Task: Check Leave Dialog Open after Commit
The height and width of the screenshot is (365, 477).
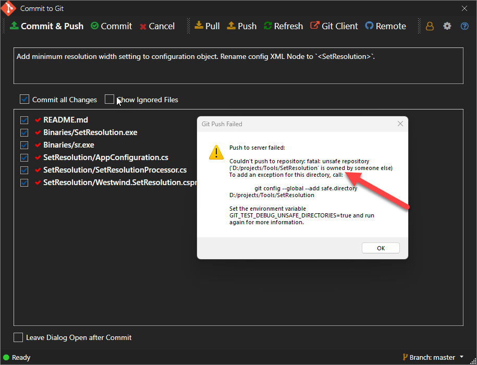Action: (x=18, y=337)
